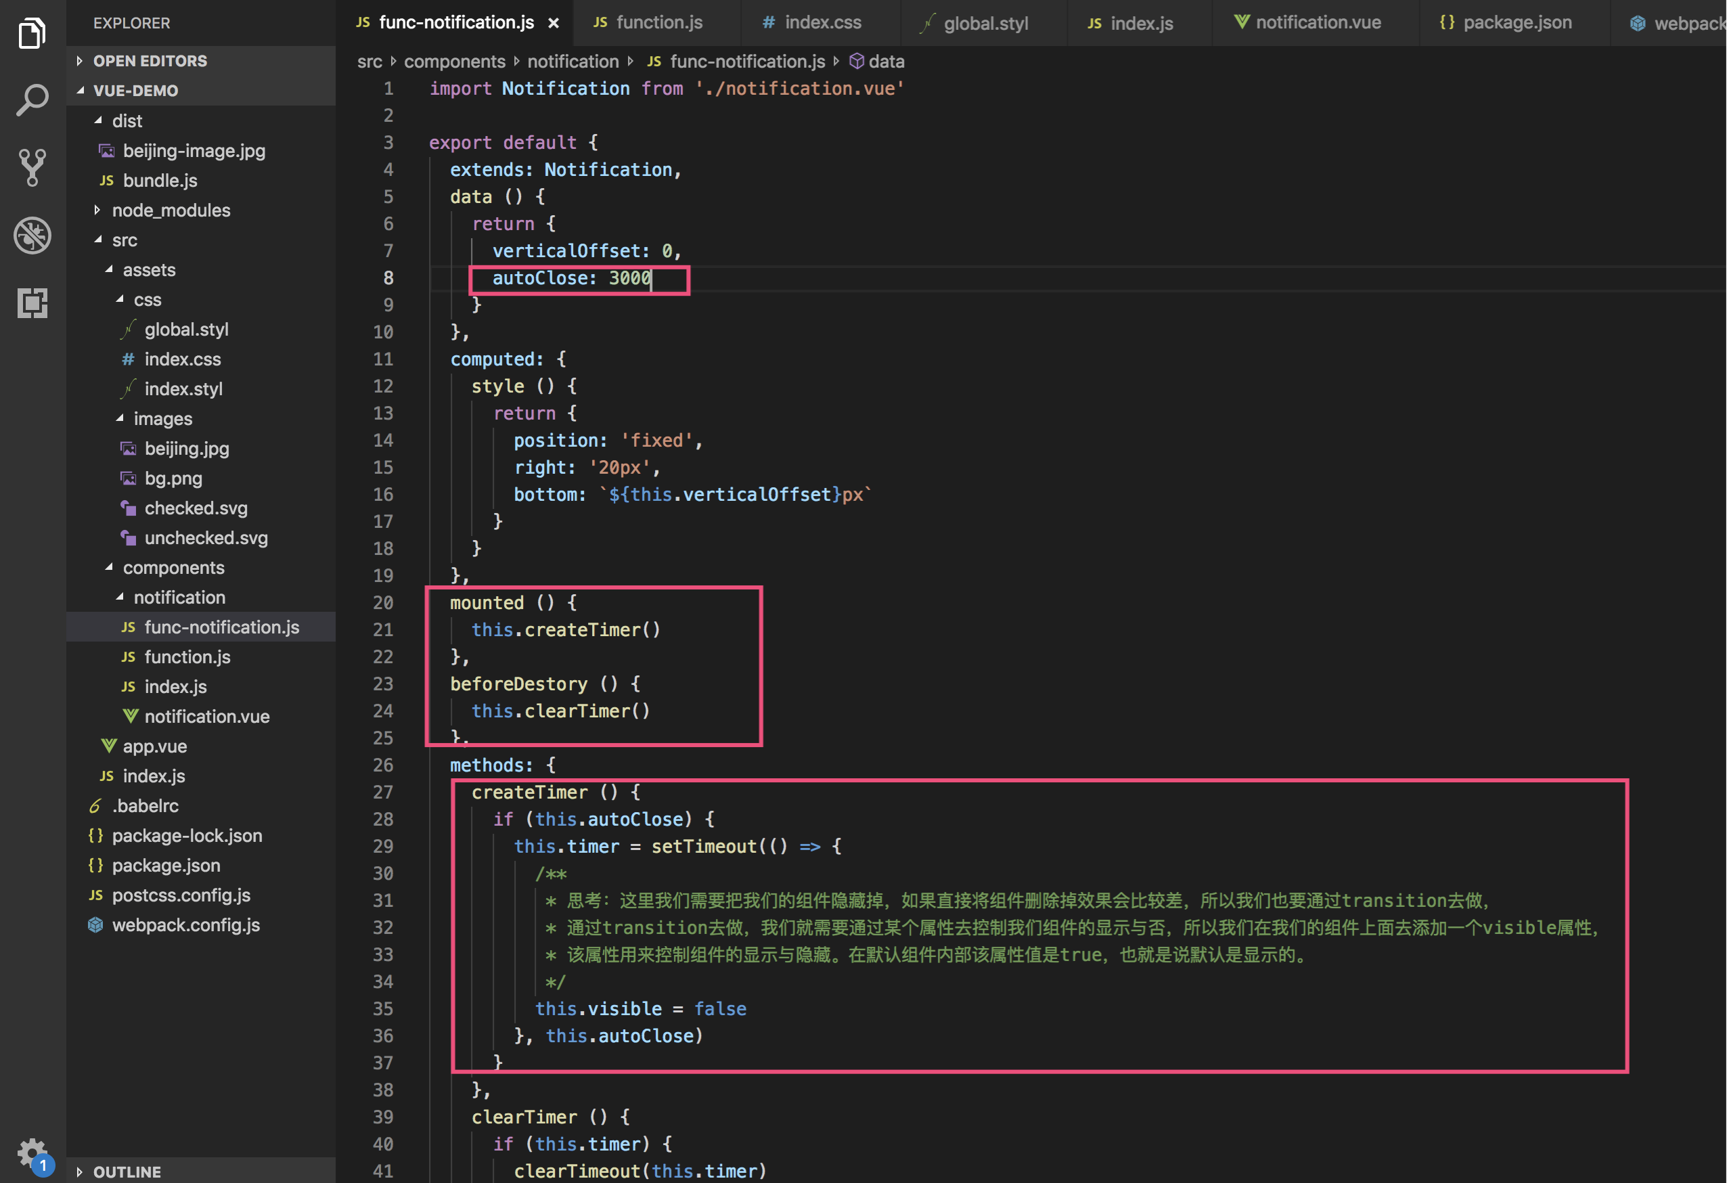This screenshot has height=1183, width=1727.
Task: Switch to the package.json tab
Action: (1517, 22)
